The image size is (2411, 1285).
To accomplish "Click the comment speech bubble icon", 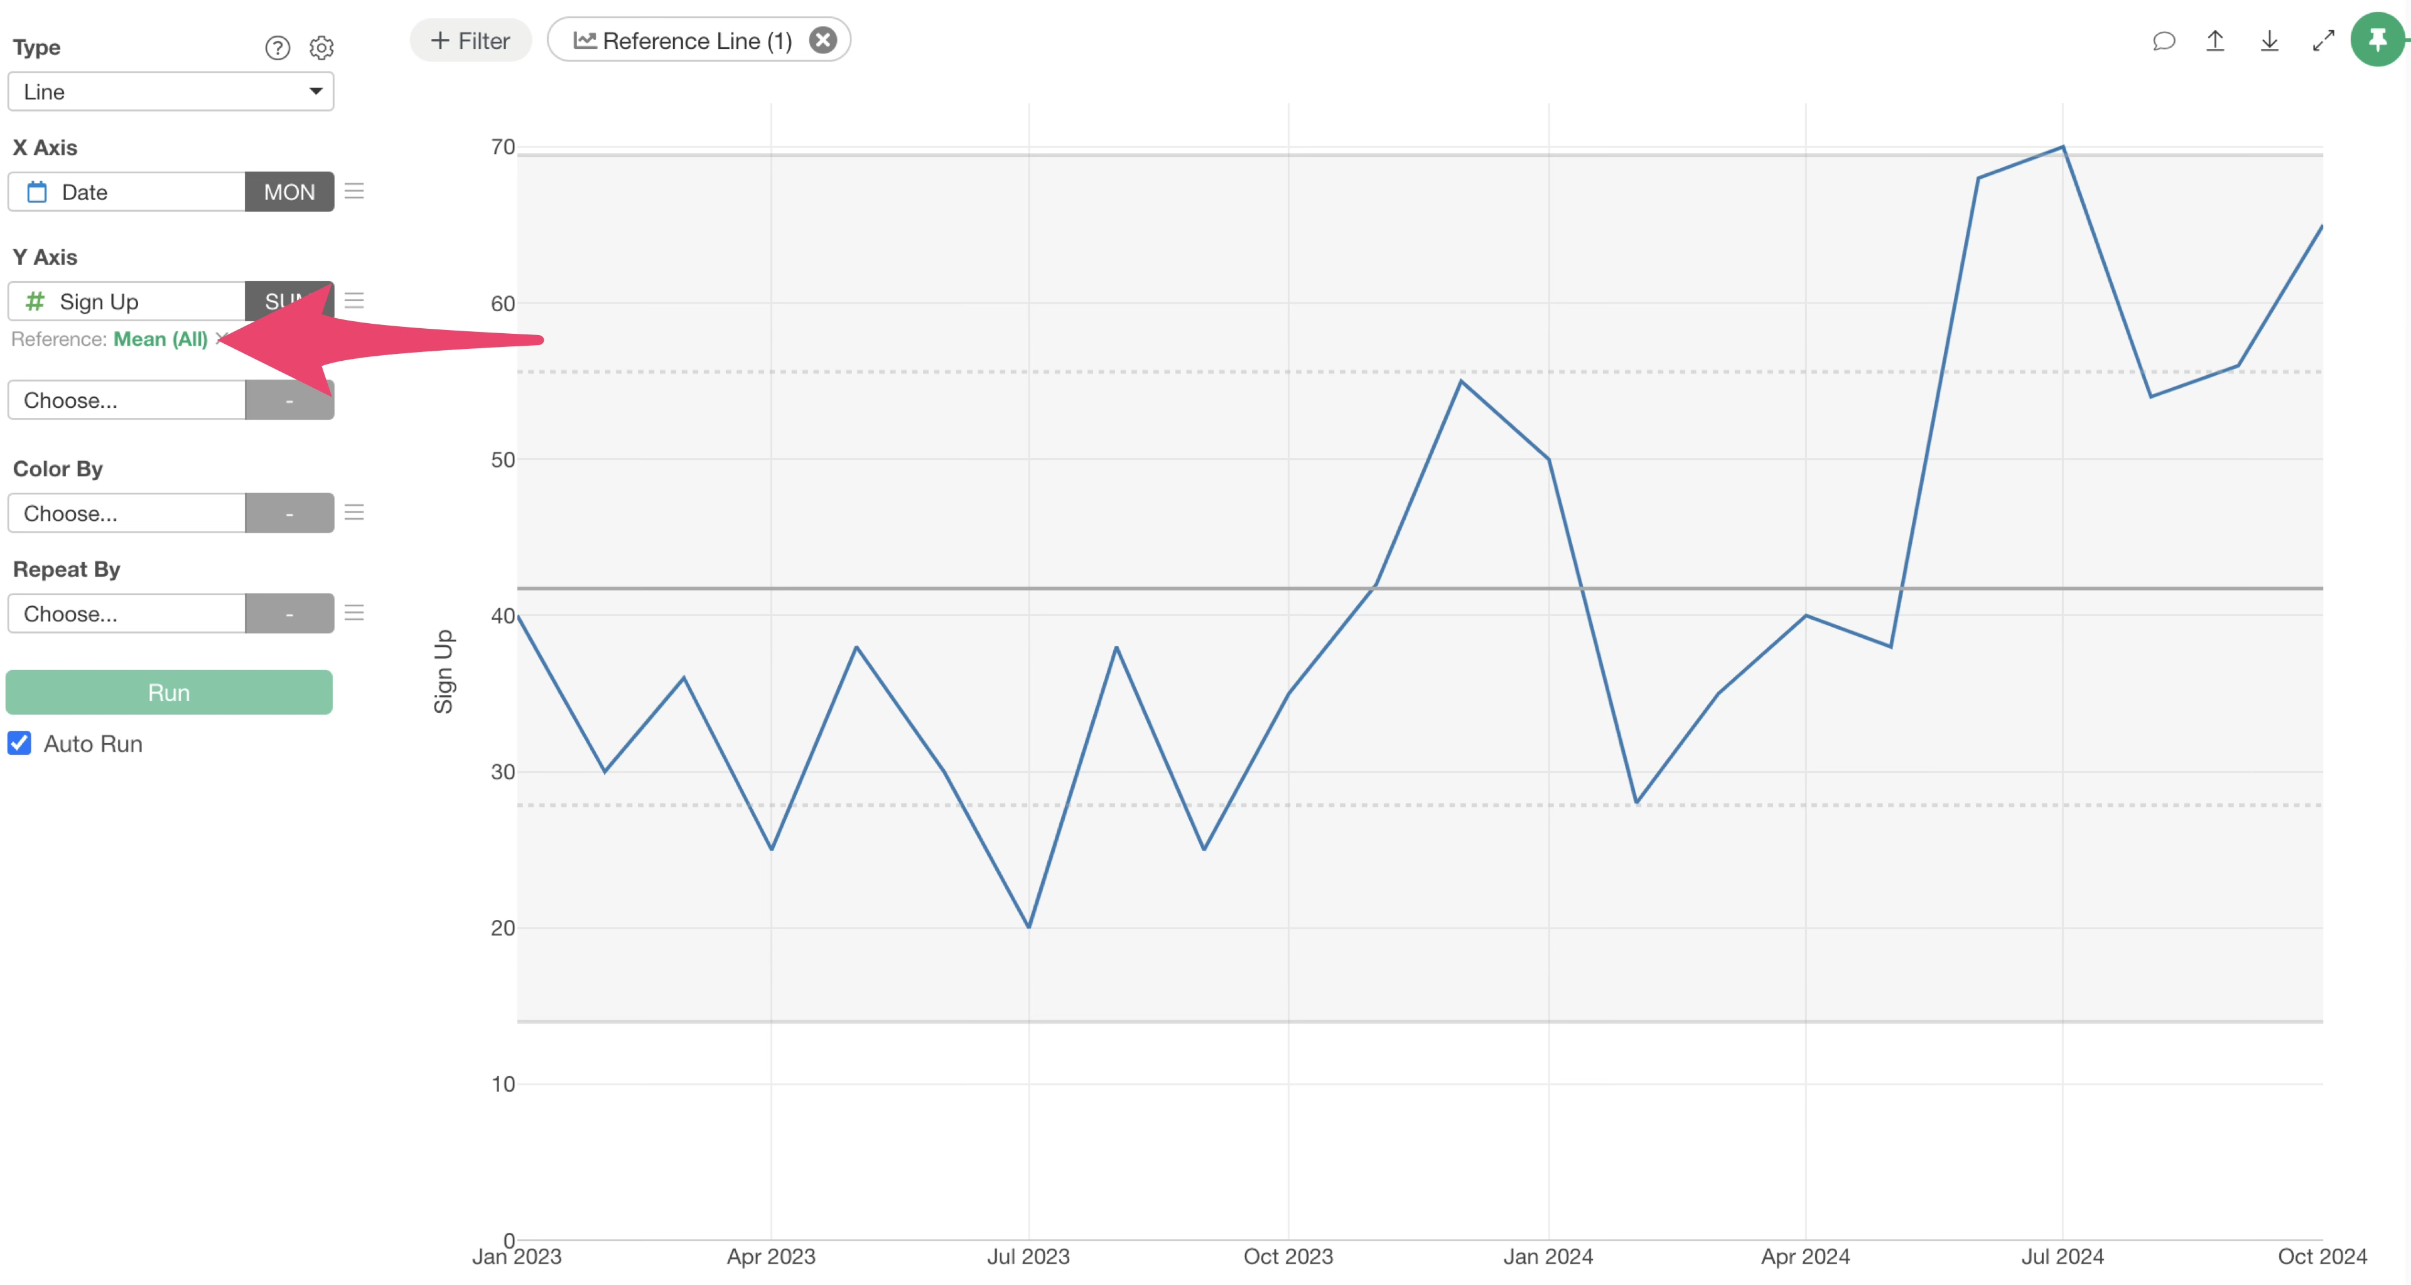I will coord(2163,41).
